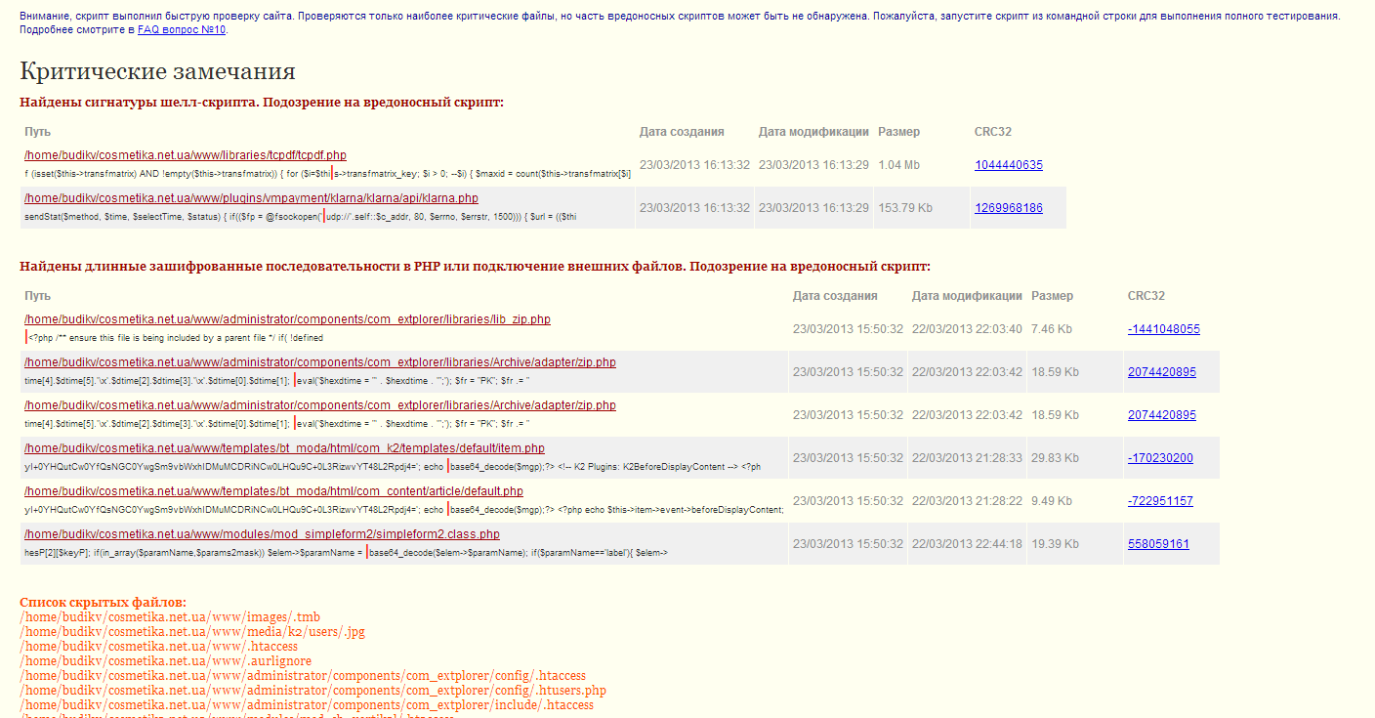Click modification date '22/03/2013 22:03:40'
Screen dimensions: 1375x718
[967, 329]
